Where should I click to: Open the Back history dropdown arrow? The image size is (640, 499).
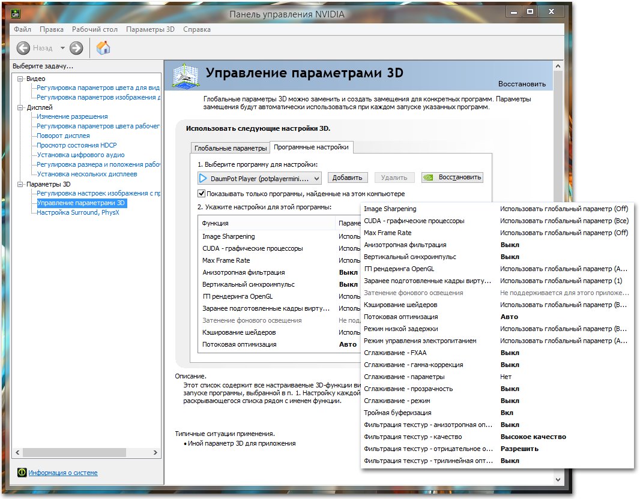coord(62,48)
